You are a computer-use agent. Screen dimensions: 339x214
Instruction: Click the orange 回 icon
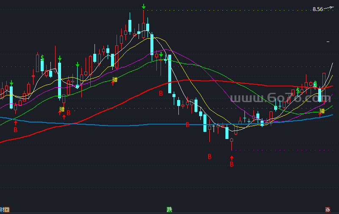[x=7, y=209]
